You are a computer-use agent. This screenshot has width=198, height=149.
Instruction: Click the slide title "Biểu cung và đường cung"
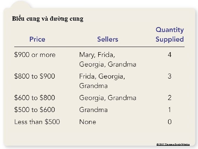(x=48, y=19)
